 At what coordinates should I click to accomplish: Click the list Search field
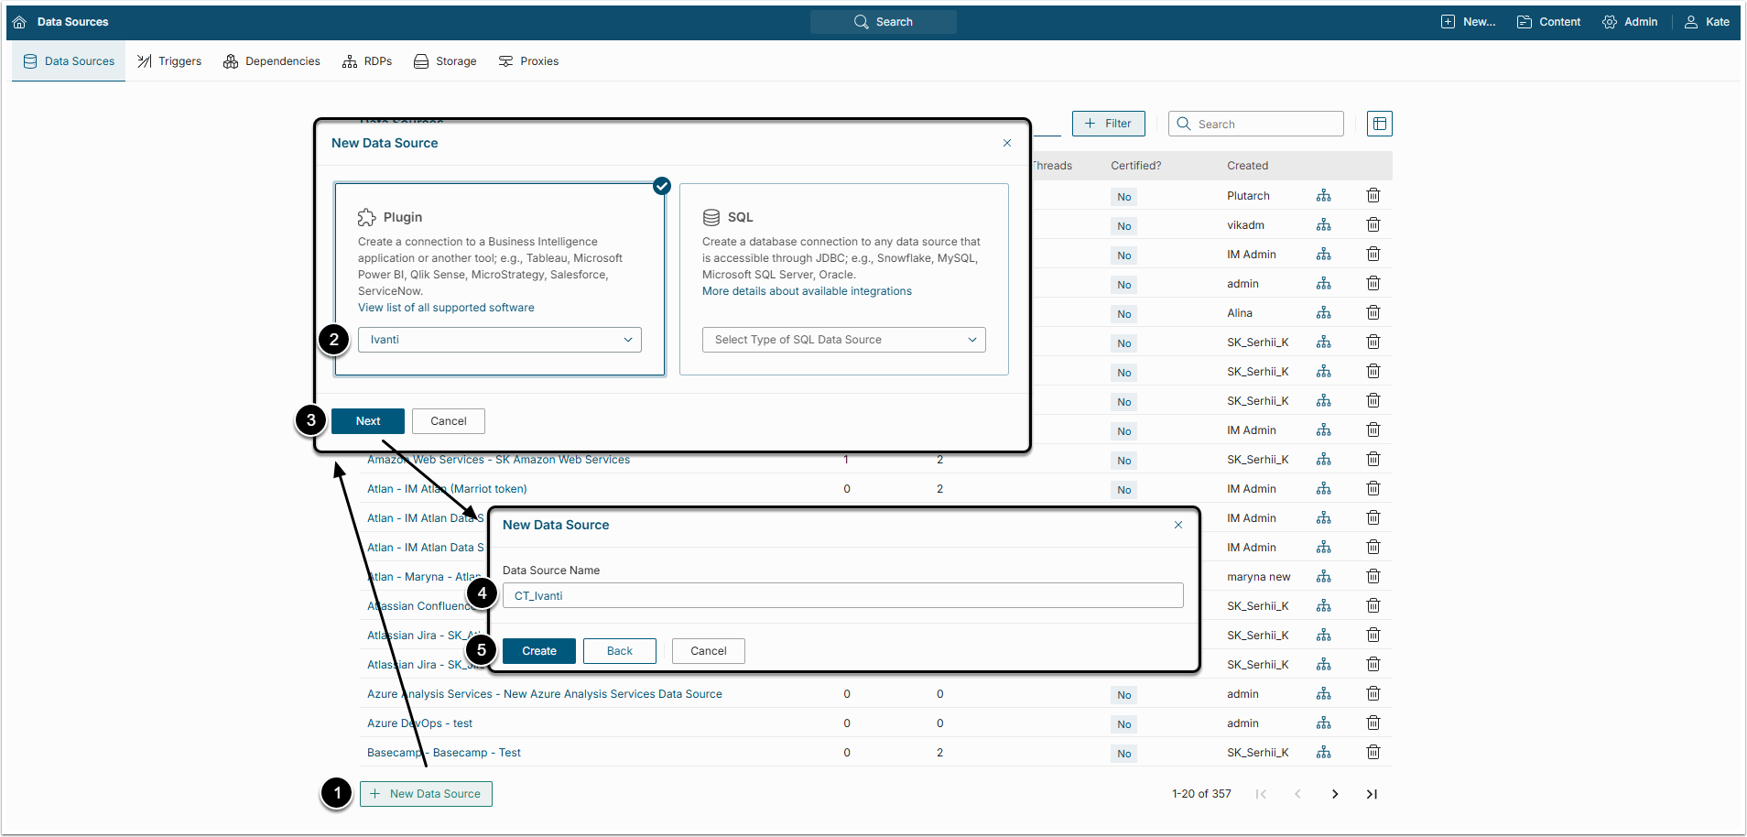coord(1256,124)
